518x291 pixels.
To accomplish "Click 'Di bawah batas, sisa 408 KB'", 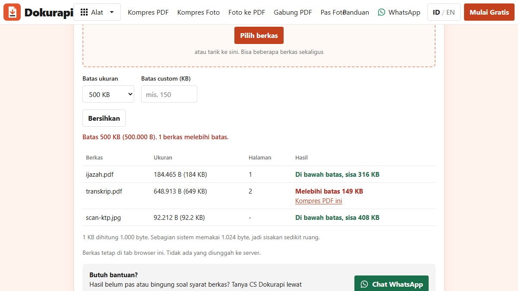I will [337, 218].
